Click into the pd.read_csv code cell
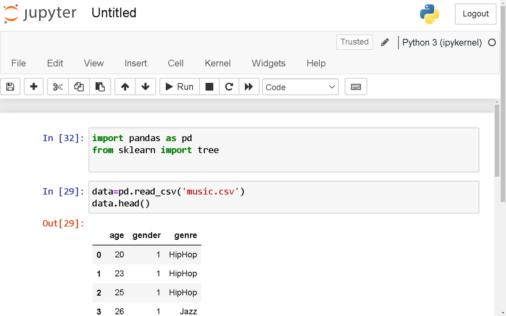The image size is (506, 316). point(284,197)
